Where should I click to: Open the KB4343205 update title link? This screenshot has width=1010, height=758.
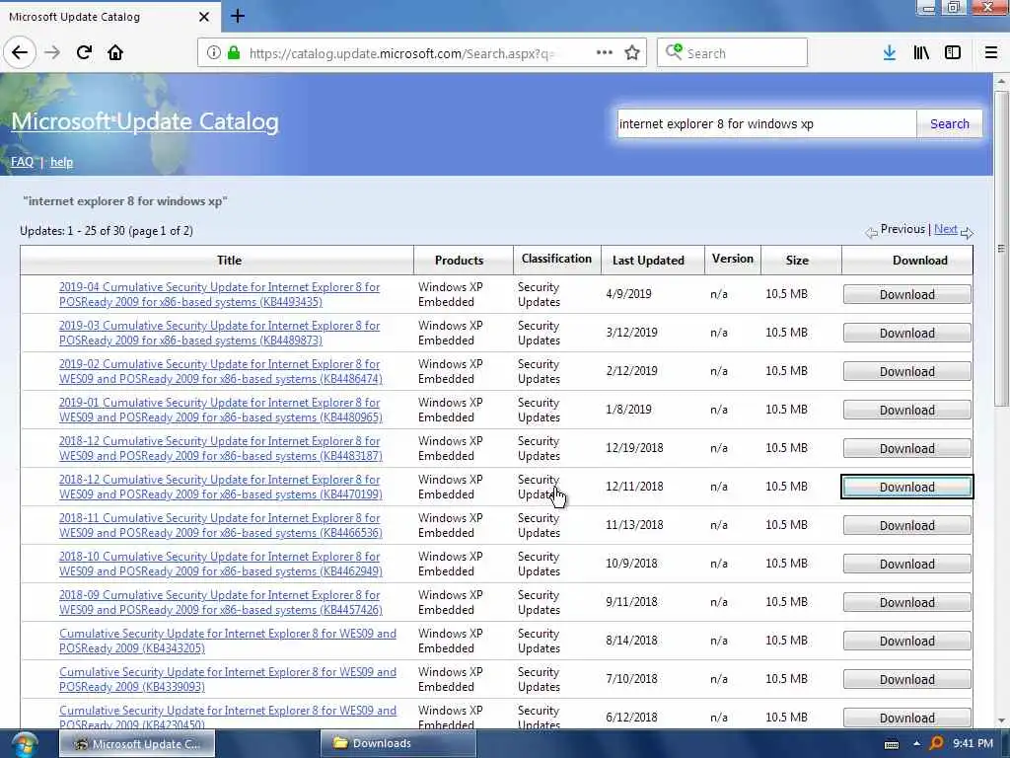click(x=228, y=642)
